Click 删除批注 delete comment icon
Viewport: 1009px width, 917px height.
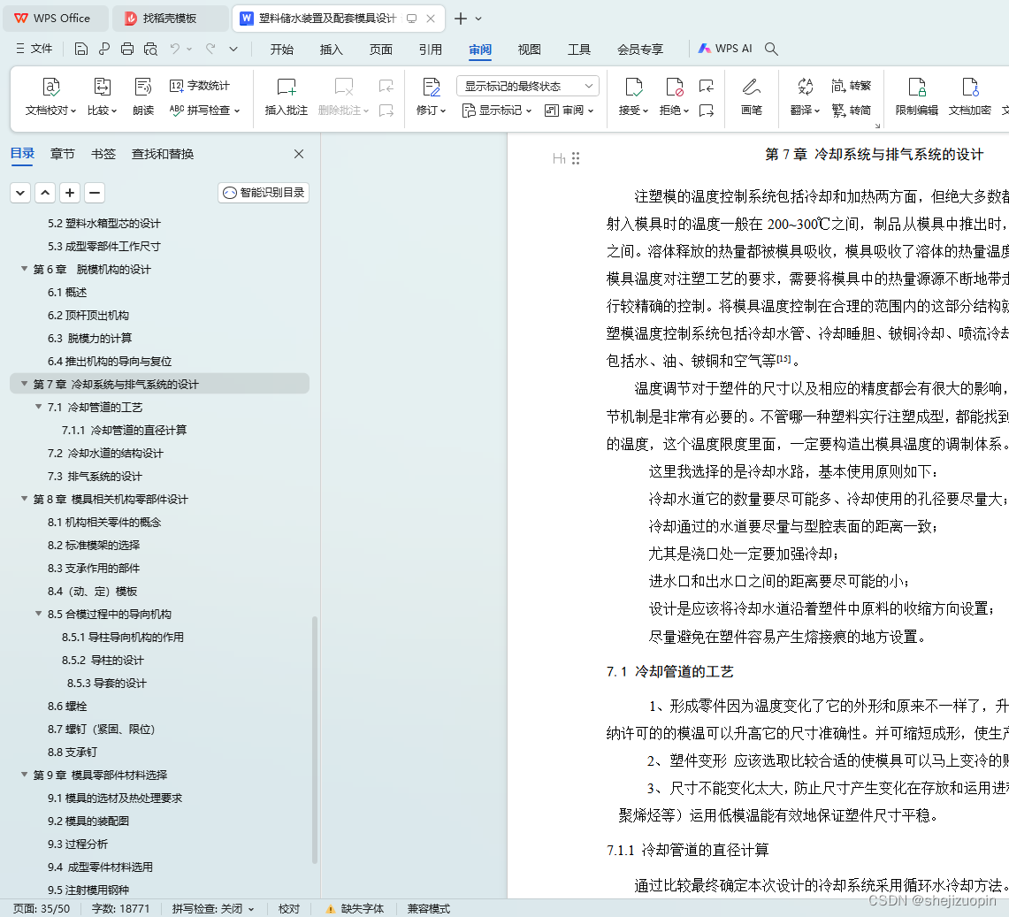tap(344, 87)
